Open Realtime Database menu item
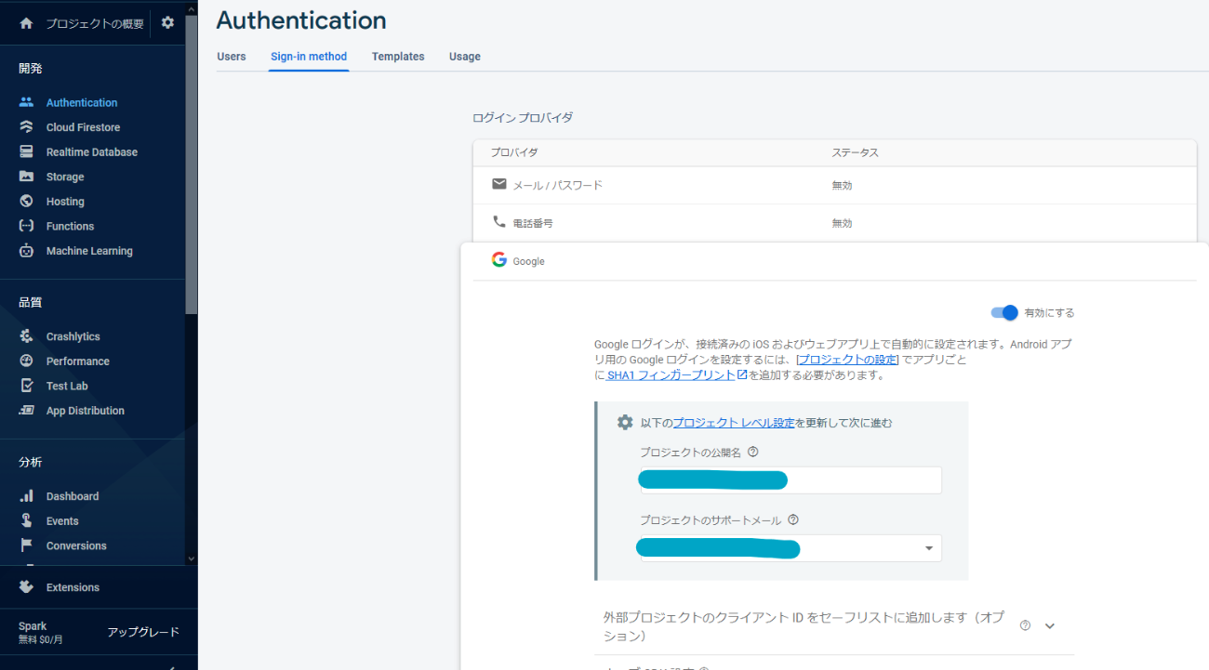Screen dimensions: 1209x670 coord(92,151)
